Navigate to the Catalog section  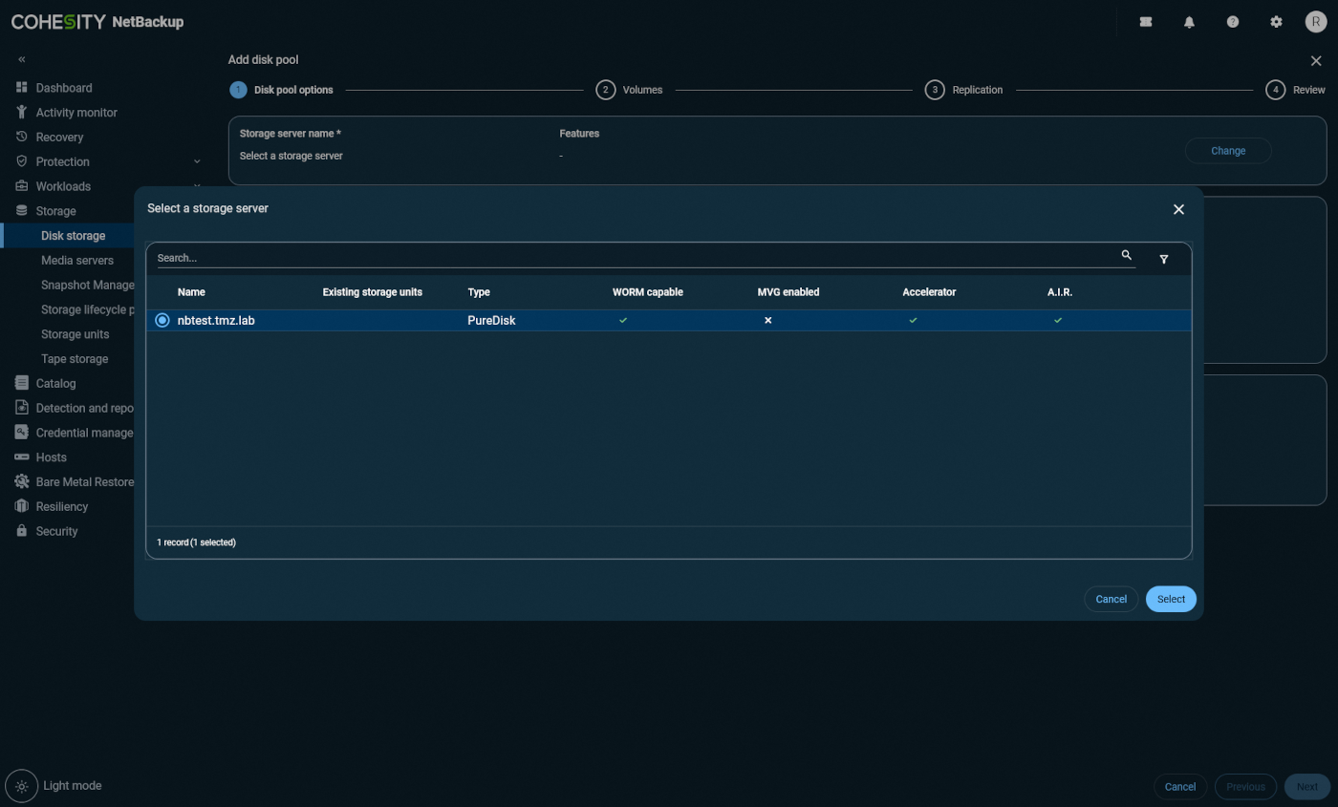pyautogui.click(x=57, y=383)
